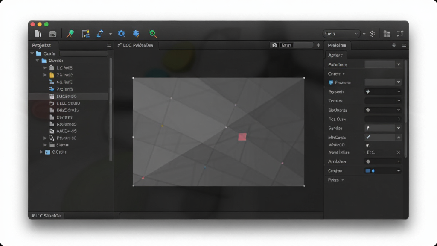Open the "Paramots" dropdown arrow
The width and height of the screenshot is (437, 246).
[x=399, y=64]
